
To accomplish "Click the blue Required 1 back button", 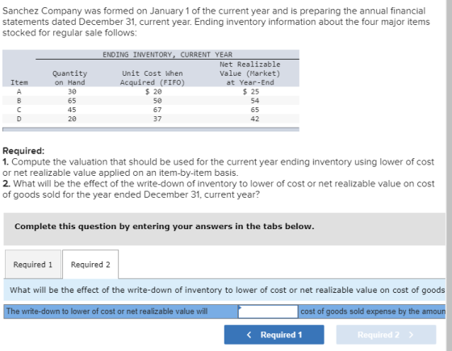I will tap(274, 335).
